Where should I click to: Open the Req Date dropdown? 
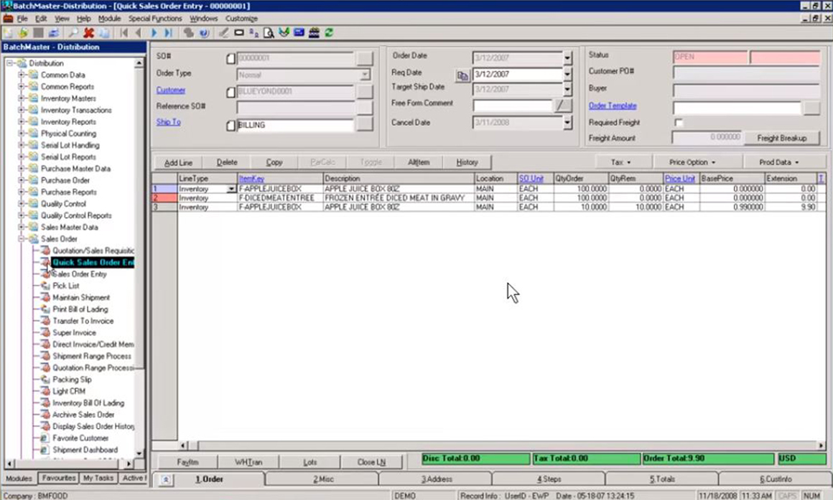click(567, 75)
